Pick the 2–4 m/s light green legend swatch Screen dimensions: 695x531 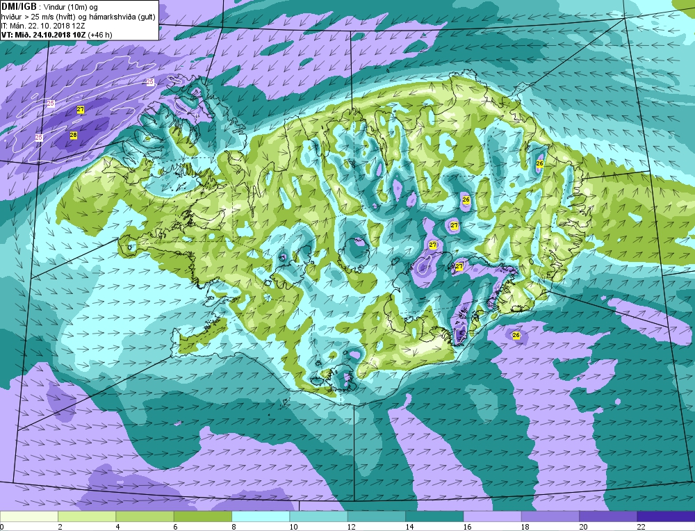pos(87,516)
